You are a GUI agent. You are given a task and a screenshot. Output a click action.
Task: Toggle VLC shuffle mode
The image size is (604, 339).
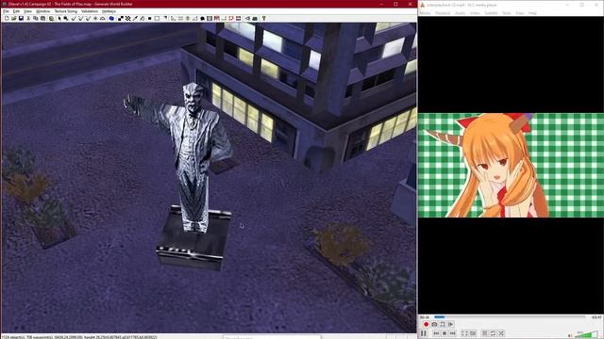[x=501, y=333]
